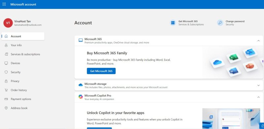Collapse the Microsoft Copilot Pro section

tap(258, 97)
